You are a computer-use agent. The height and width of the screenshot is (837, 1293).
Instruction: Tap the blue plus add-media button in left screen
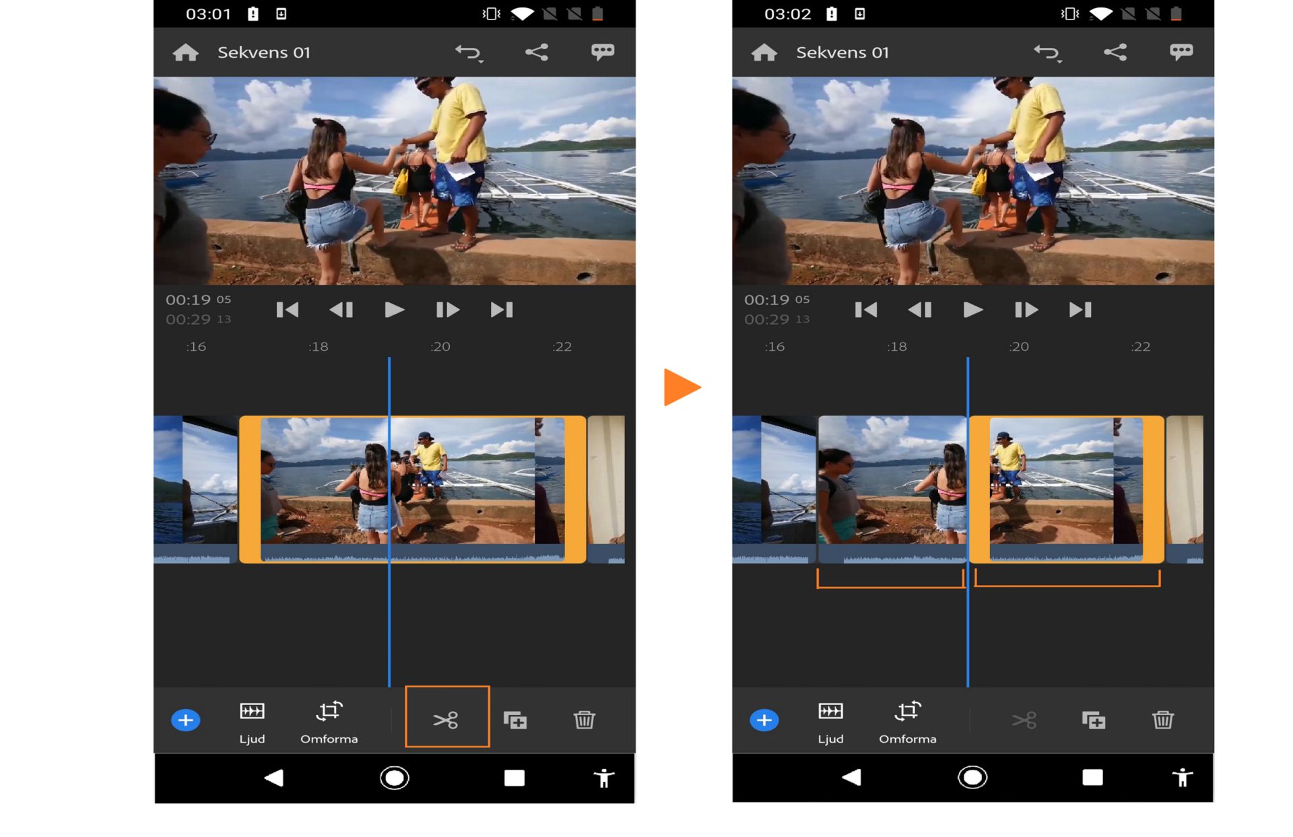186,720
